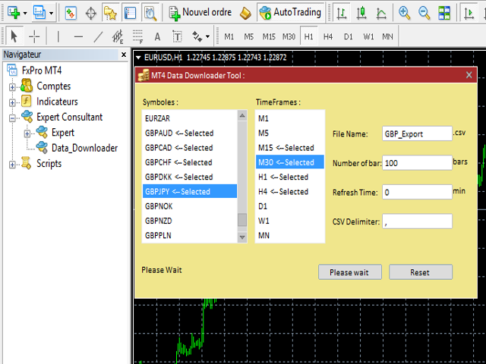Toggle H4 timeframe selection in tool
Screen dimensions: 486x364
[x=290, y=191]
